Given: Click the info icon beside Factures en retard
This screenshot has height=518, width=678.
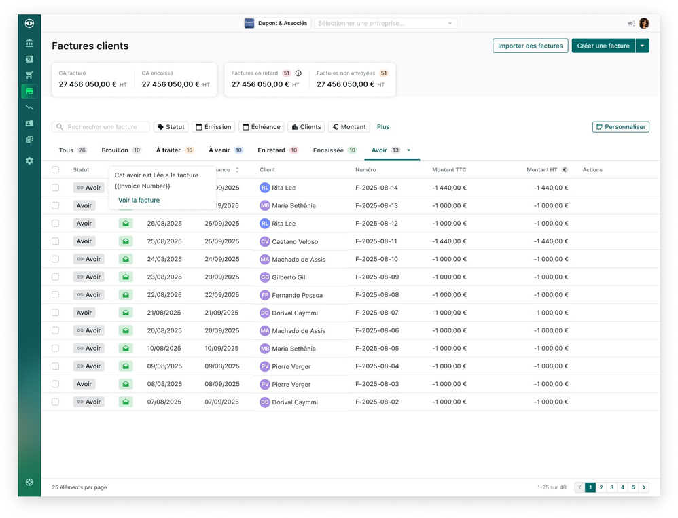Looking at the screenshot, I should coord(298,73).
